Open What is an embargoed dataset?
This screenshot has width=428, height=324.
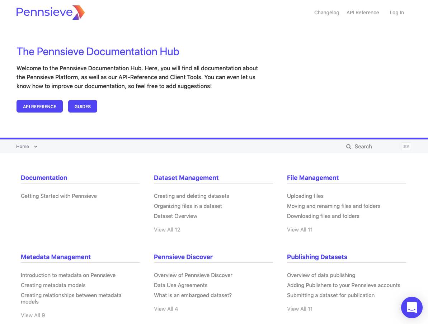point(193,295)
